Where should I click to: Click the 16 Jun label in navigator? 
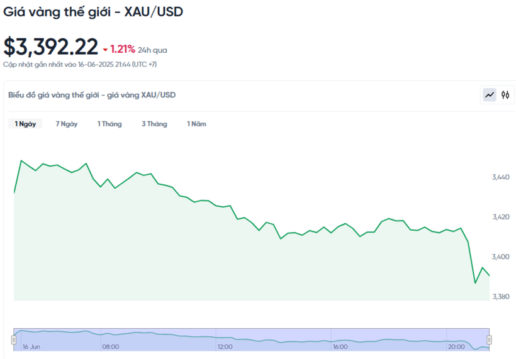(x=31, y=346)
